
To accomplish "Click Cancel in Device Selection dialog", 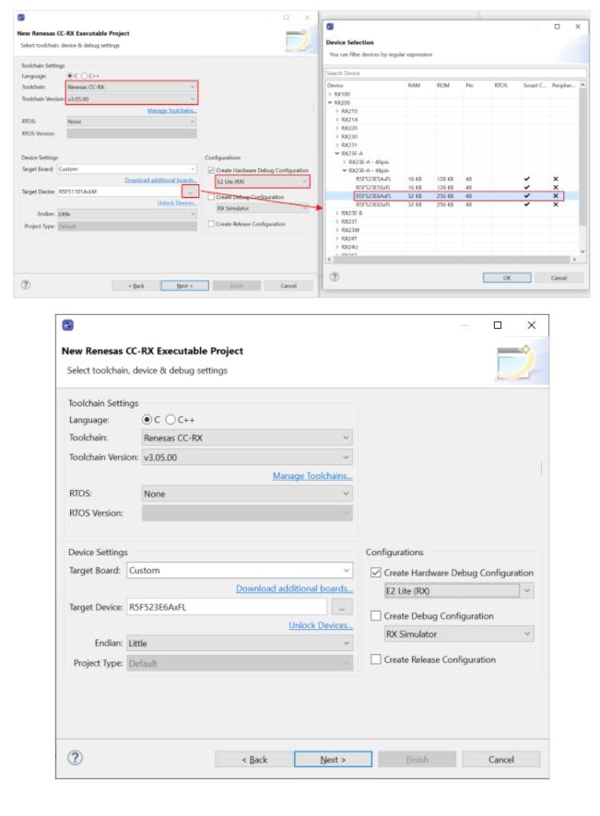I will point(559,278).
